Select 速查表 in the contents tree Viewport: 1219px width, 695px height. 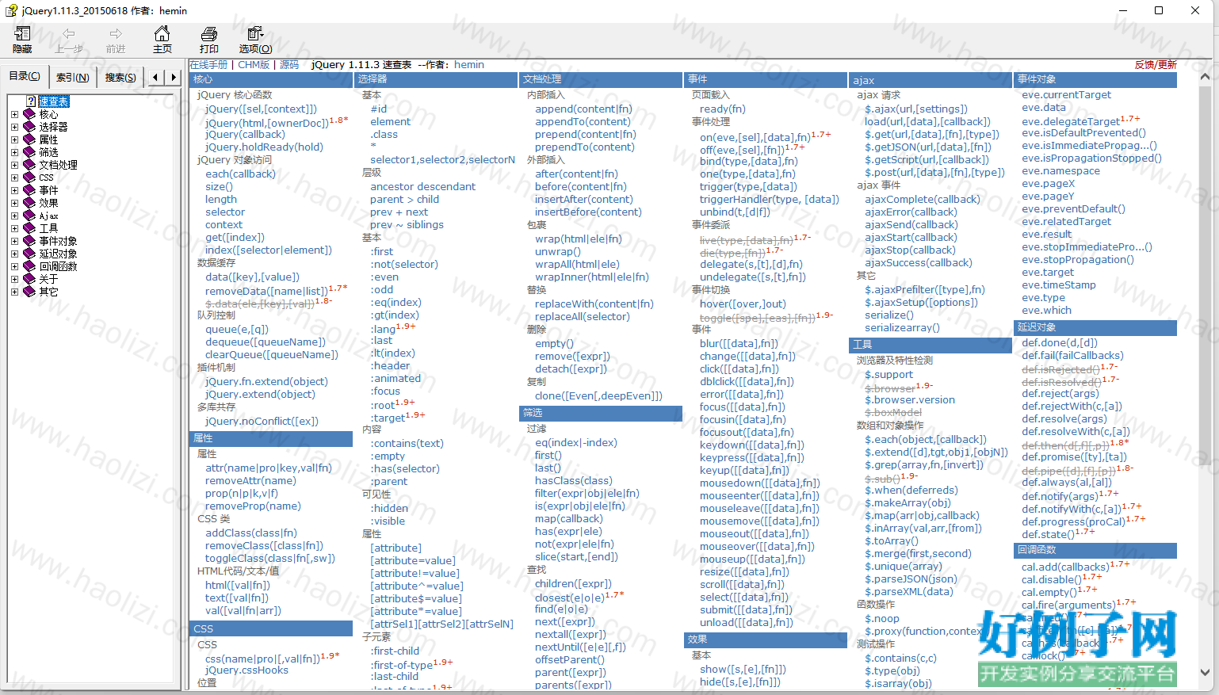pos(54,101)
